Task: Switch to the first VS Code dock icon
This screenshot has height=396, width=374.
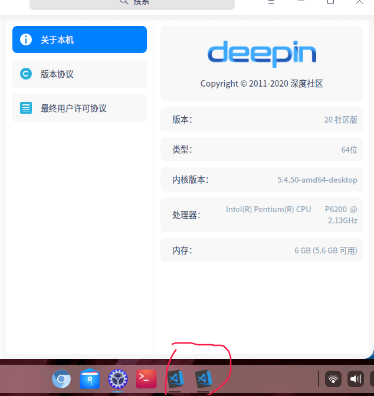Action: [x=175, y=378]
